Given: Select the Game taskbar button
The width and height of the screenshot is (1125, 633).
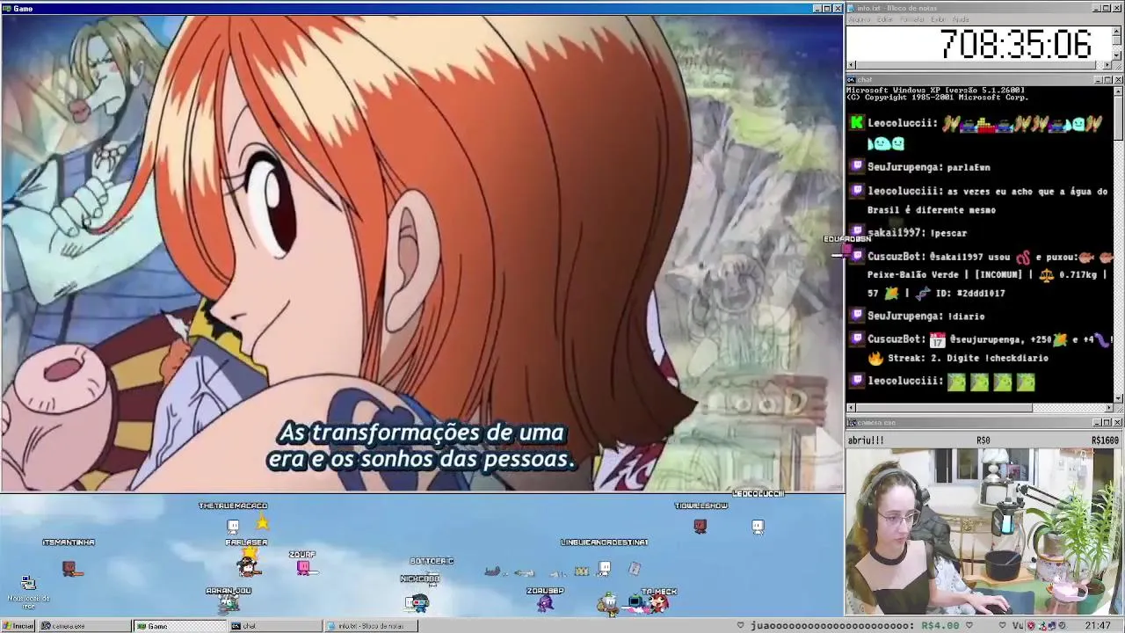Looking at the screenshot, I should 179,626.
